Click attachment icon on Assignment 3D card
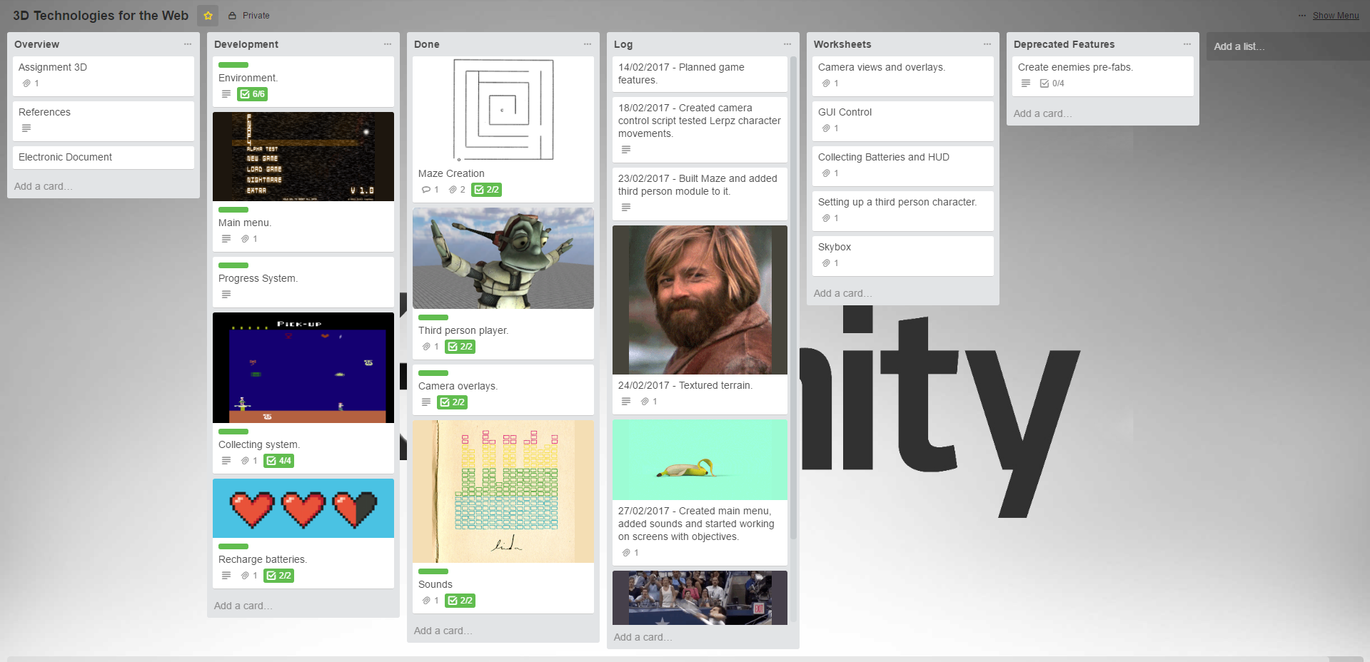This screenshot has height=662, width=1370. point(26,83)
